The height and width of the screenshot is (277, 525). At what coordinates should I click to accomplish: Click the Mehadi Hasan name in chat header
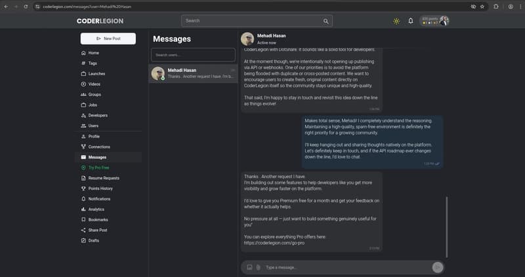pyautogui.click(x=272, y=36)
